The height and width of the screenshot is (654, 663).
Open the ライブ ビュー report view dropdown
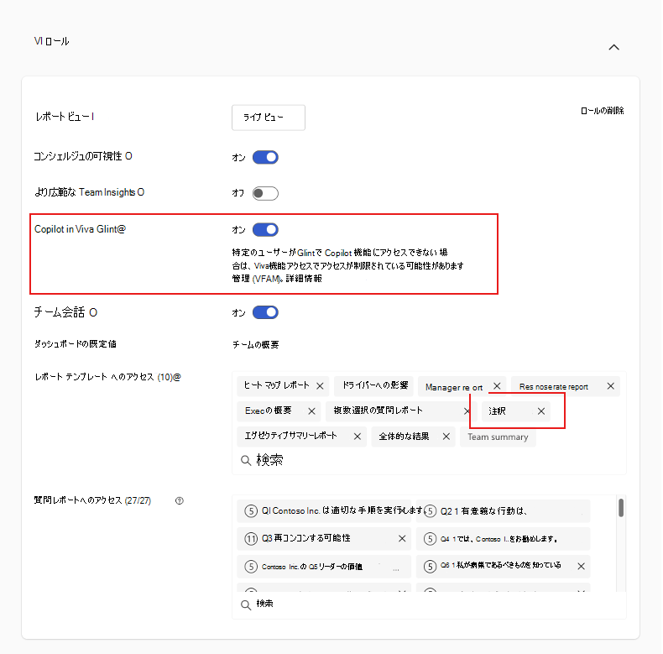pyautogui.click(x=268, y=118)
